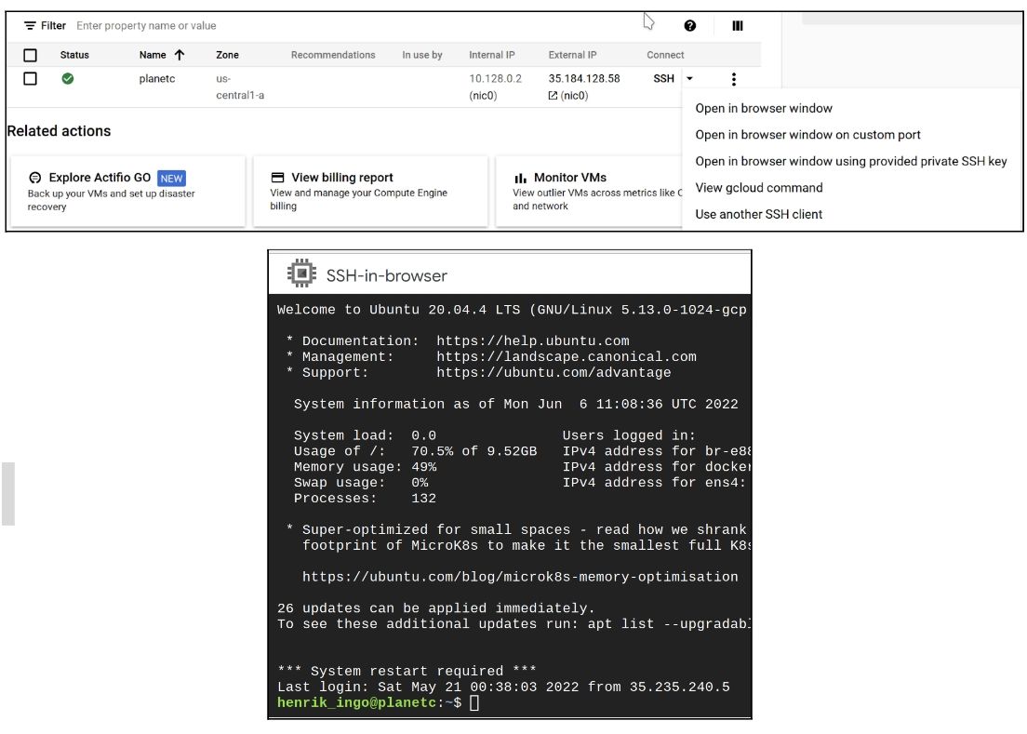This screenshot has height=734, width=1027.
Task: Open the planetc instance name link
Action: [156, 78]
